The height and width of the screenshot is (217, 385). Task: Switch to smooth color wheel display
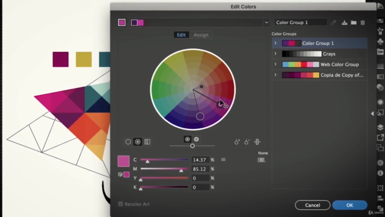point(128,142)
